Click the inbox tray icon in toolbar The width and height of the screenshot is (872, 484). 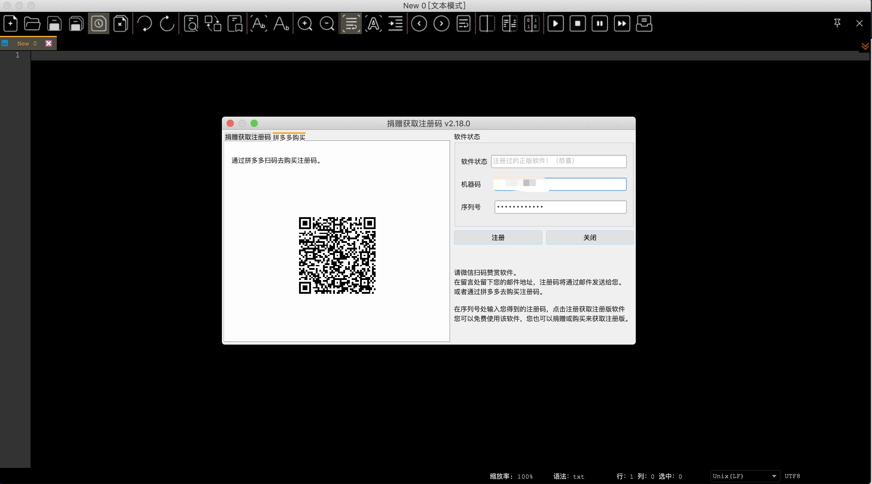(644, 24)
